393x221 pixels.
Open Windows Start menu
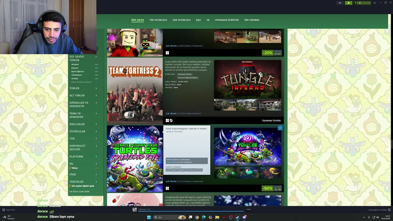pyautogui.click(x=149, y=217)
